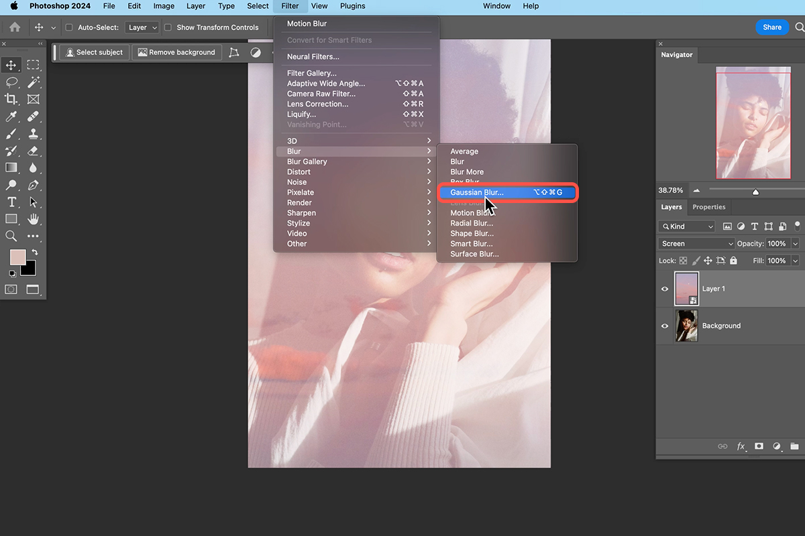Viewport: 805px width, 536px height.
Task: Enable Show Transform Controls checkbox
Action: tap(168, 27)
